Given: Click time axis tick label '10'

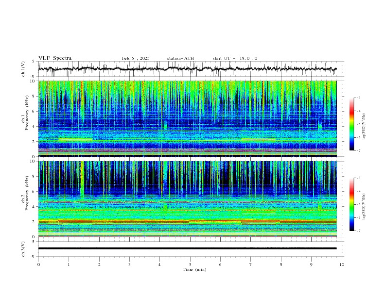Looking at the screenshot, I should [x=342, y=264].
